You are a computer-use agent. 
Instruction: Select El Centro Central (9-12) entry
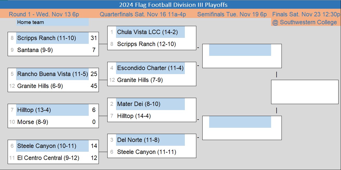coord(48,158)
